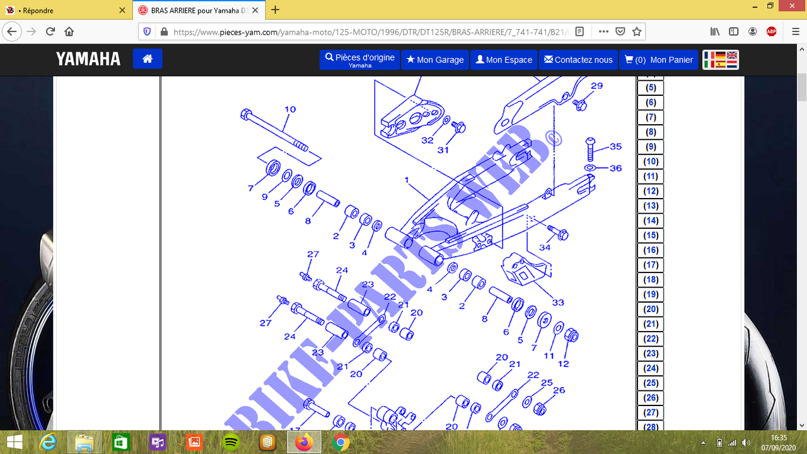The width and height of the screenshot is (807, 454).
Task: Open Adblock Plus extension
Action: coord(772,32)
